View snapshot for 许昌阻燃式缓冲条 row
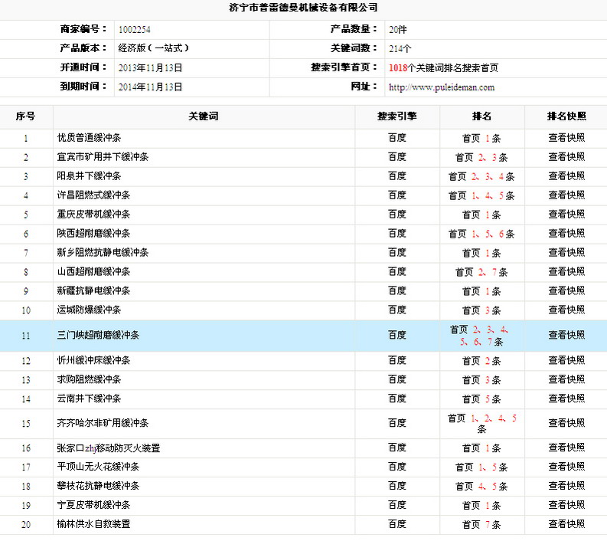 (x=566, y=195)
